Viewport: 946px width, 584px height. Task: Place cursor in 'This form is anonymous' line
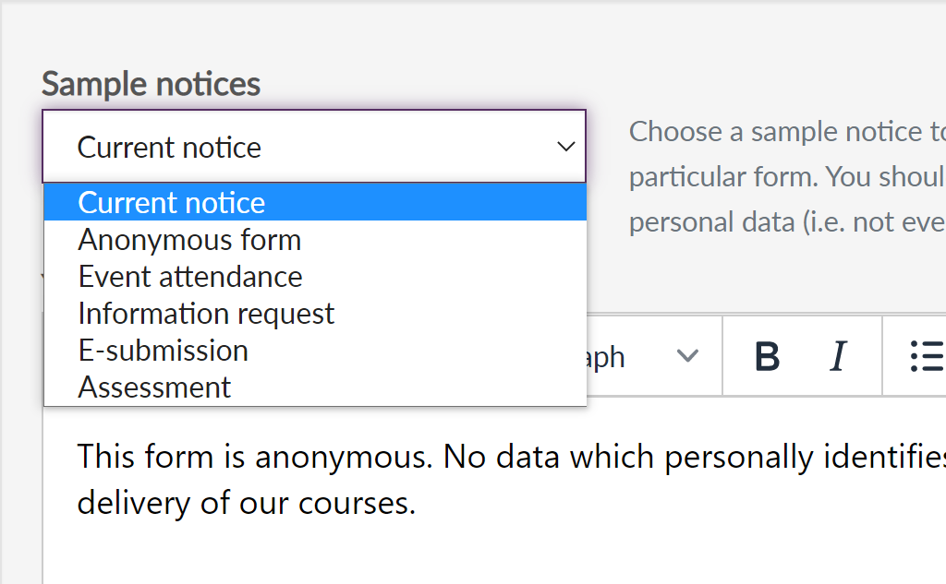click(x=254, y=457)
